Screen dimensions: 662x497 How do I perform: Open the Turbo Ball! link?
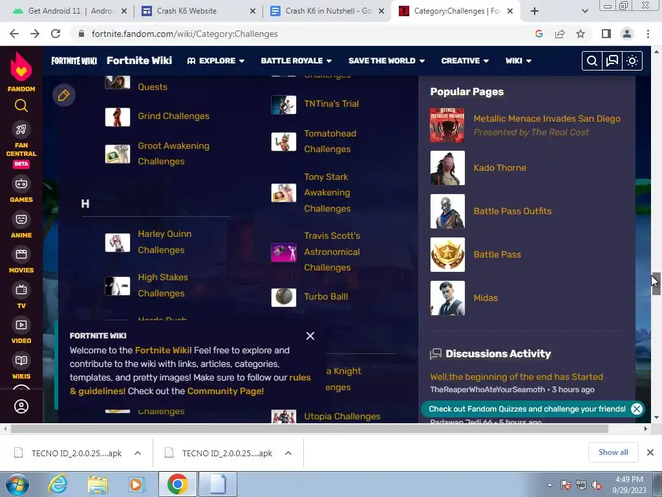[x=326, y=296]
